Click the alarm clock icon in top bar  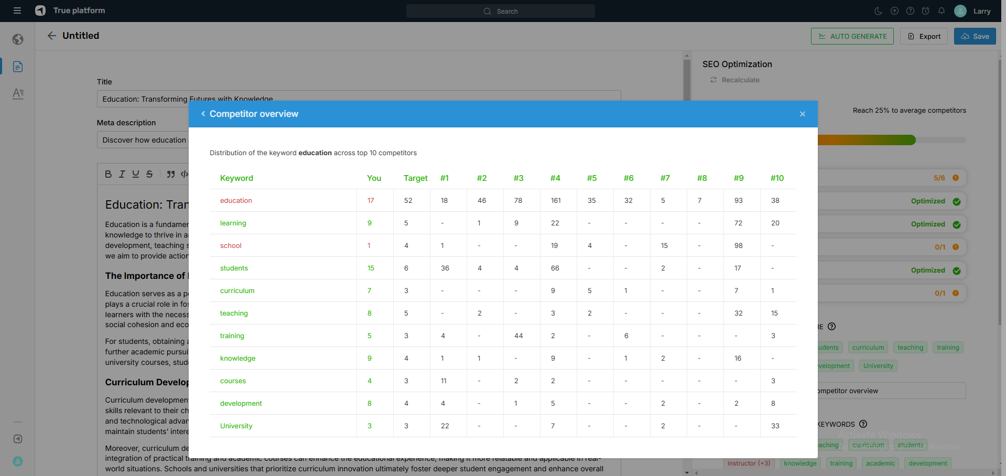click(x=926, y=11)
